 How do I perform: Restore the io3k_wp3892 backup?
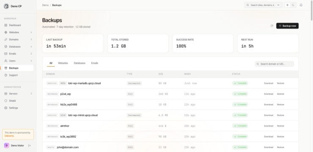(x=280, y=137)
